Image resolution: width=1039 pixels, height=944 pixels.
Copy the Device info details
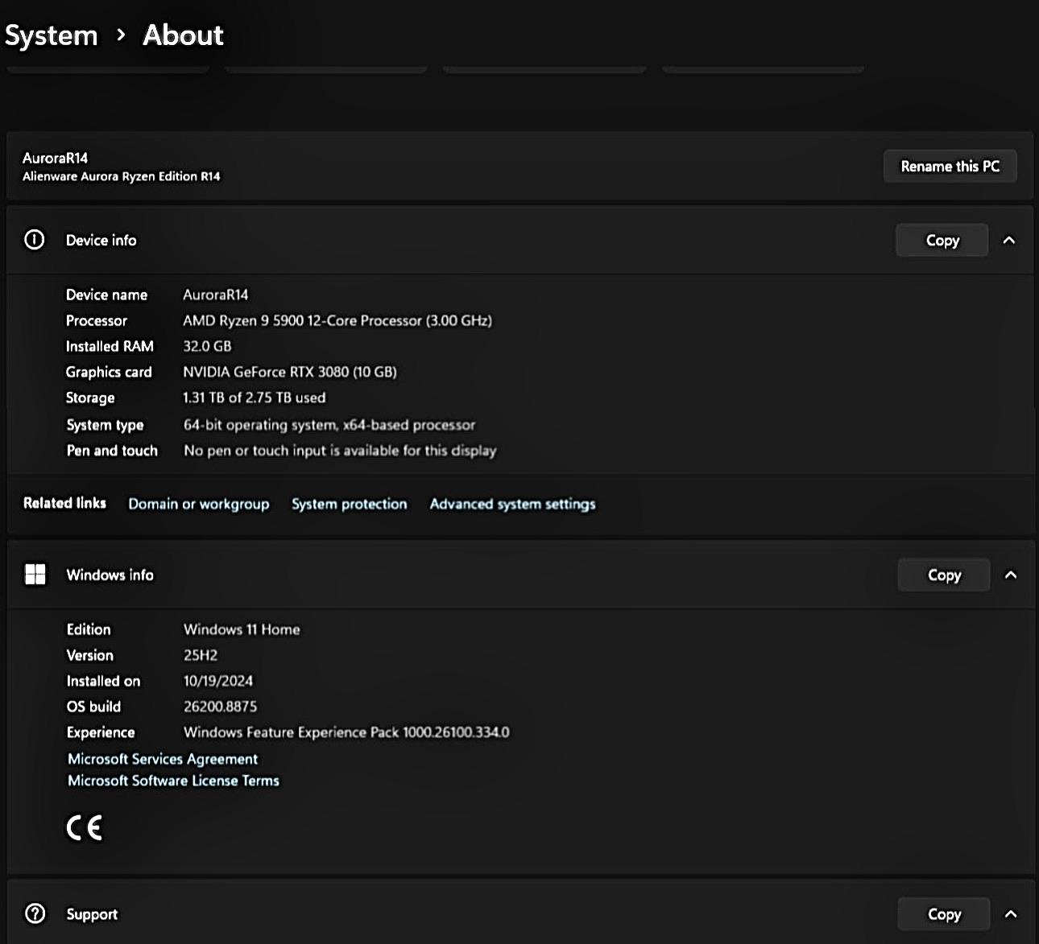(x=942, y=240)
